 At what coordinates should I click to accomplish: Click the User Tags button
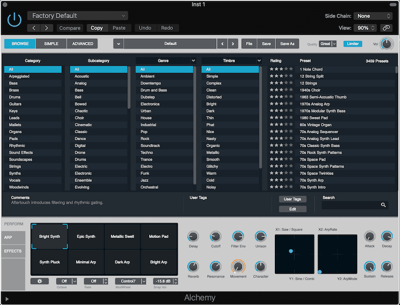(292, 199)
